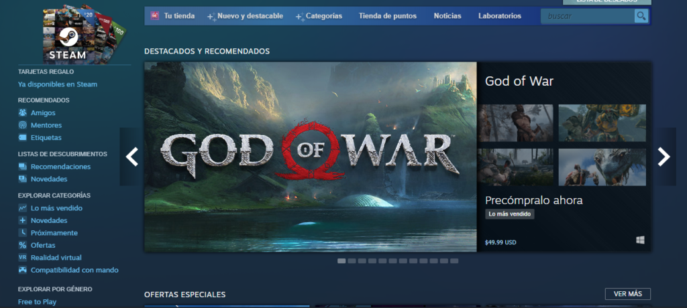Click the Ofertas percent icon
This screenshot has width=687, height=308.
(23, 245)
